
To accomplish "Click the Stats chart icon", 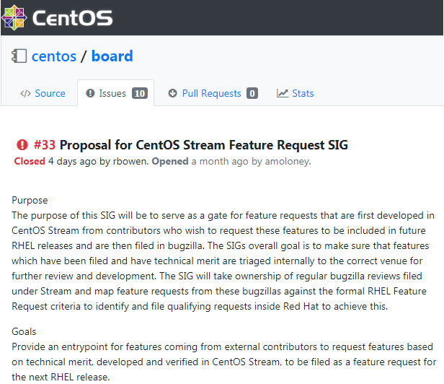I will (283, 93).
